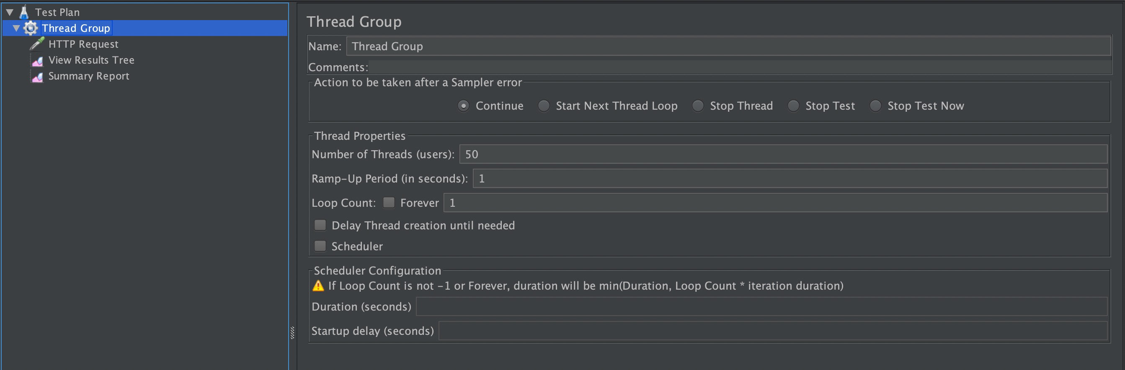Collapse the Thread Group tree node
The image size is (1125, 370).
pyautogui.click(x=16, y=28)
